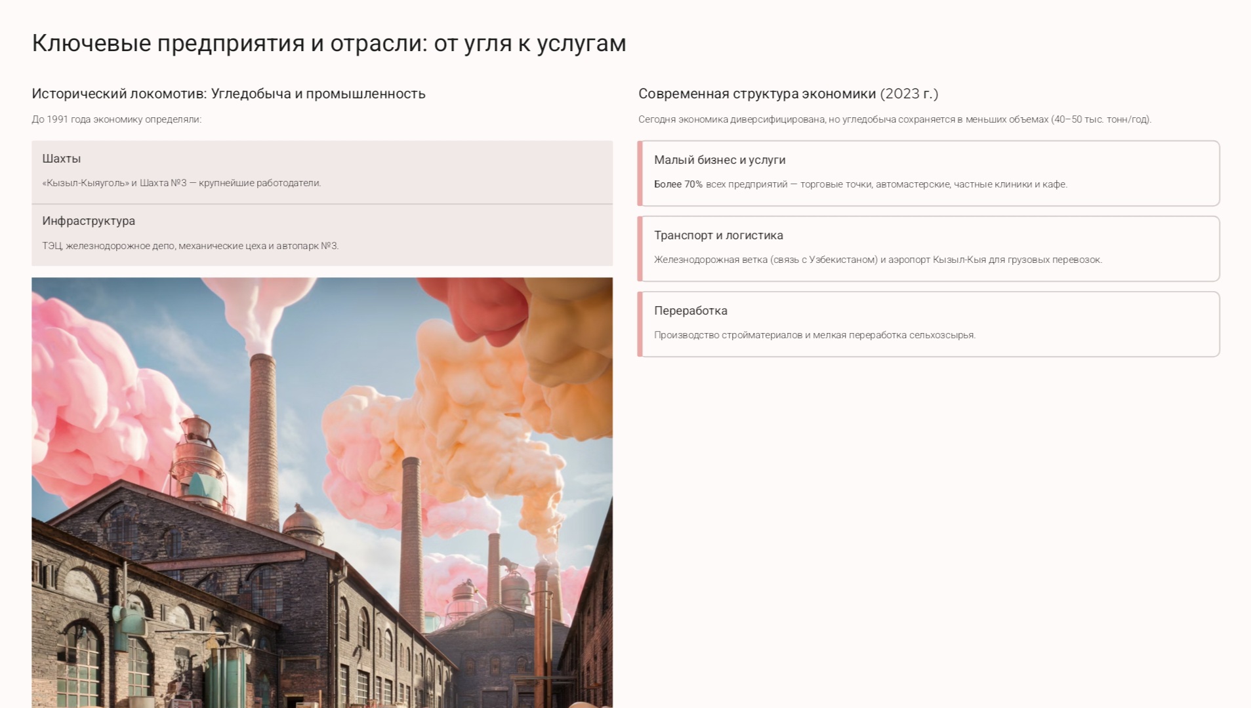This screenshot has height=708, width=1251.
Task: Select the heading 'Современная структура экономики (2023 г.)'
Action: click(788, 94)
